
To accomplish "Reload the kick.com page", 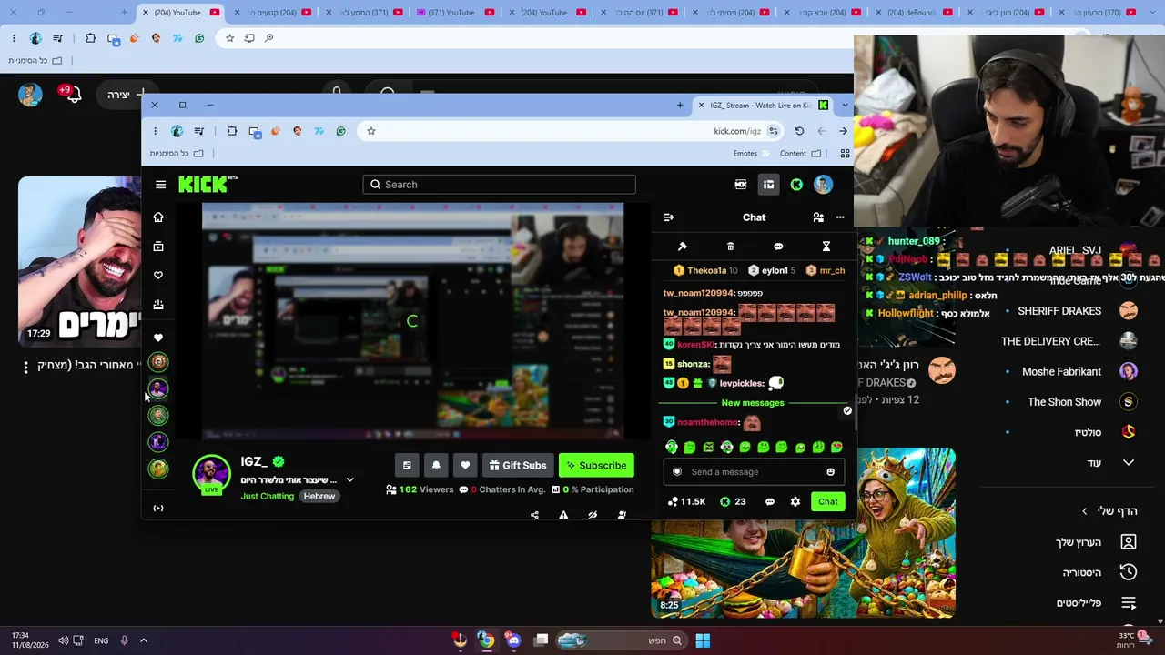I will (x=799, y=131).
